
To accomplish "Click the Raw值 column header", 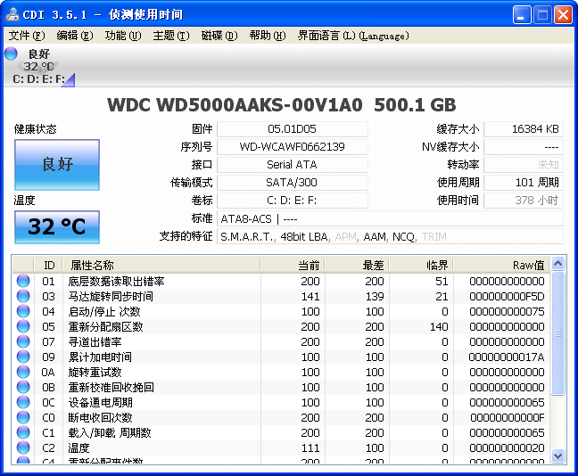I will 501,265.
